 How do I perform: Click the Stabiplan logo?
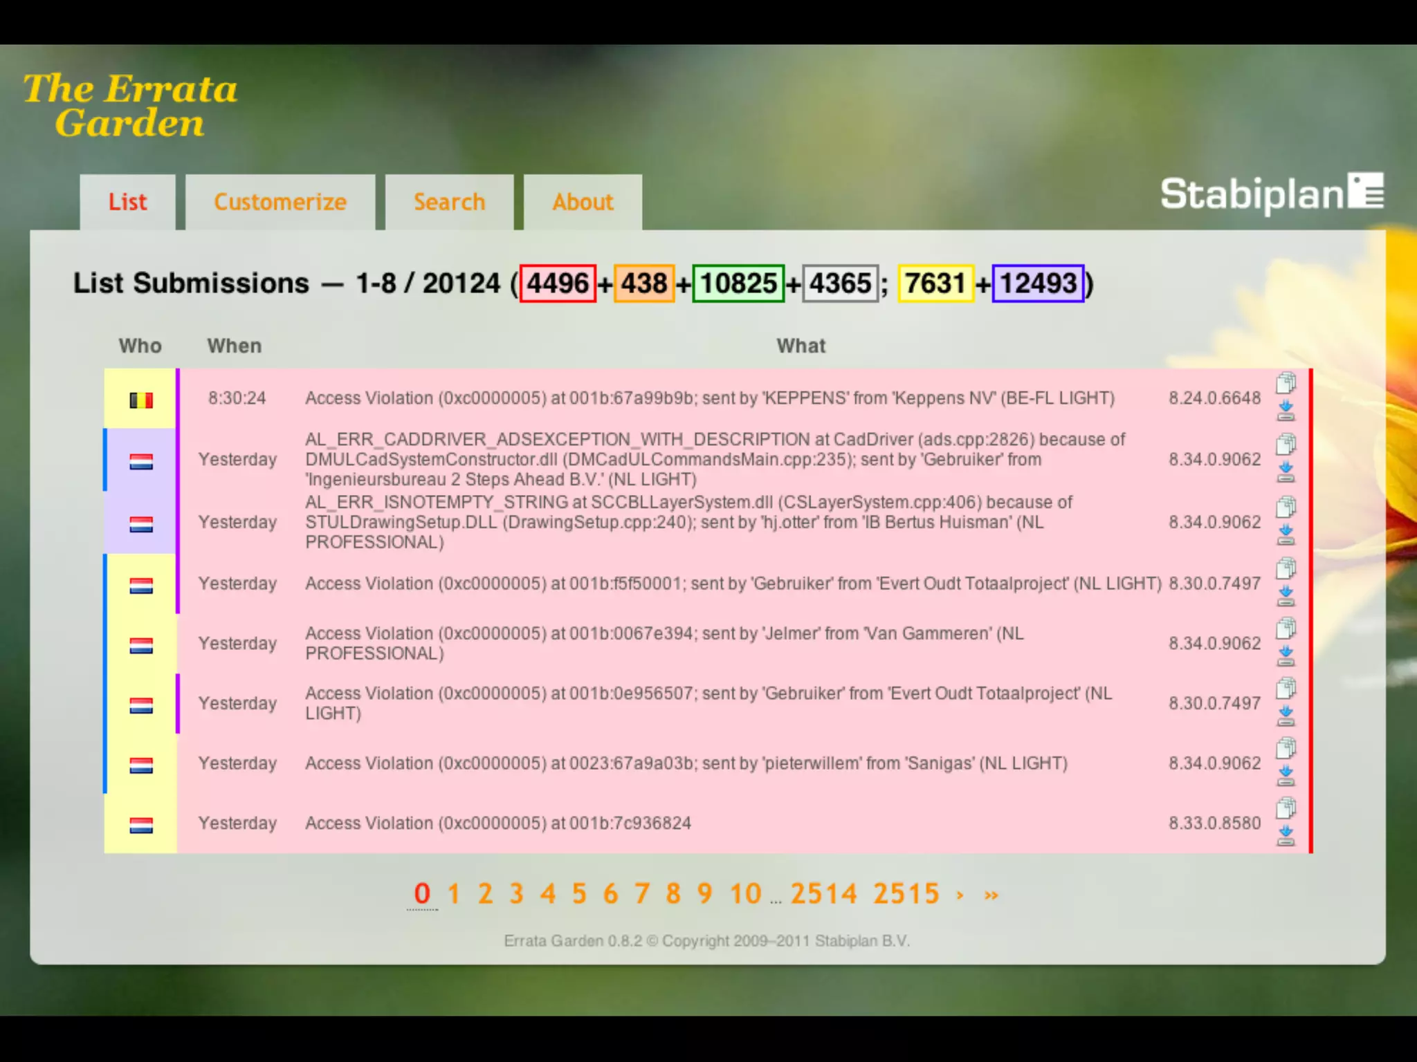coord(1272,194)
